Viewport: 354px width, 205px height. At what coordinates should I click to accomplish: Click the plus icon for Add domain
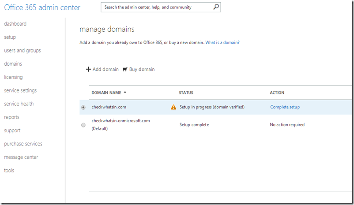click(88, 69)
